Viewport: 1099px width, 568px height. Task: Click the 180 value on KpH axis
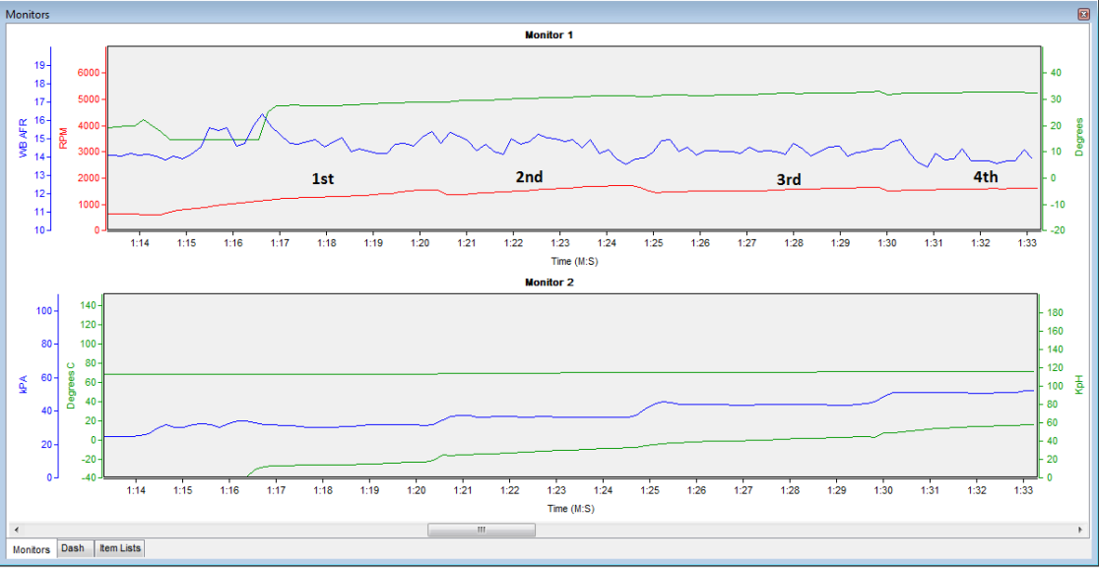click(x=1055, y=312)
